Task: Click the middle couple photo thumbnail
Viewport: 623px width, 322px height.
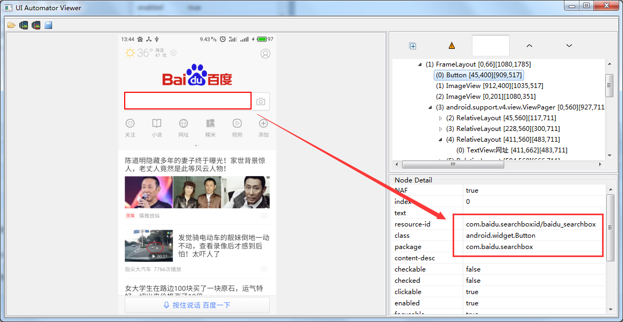Action: (197, 192)
